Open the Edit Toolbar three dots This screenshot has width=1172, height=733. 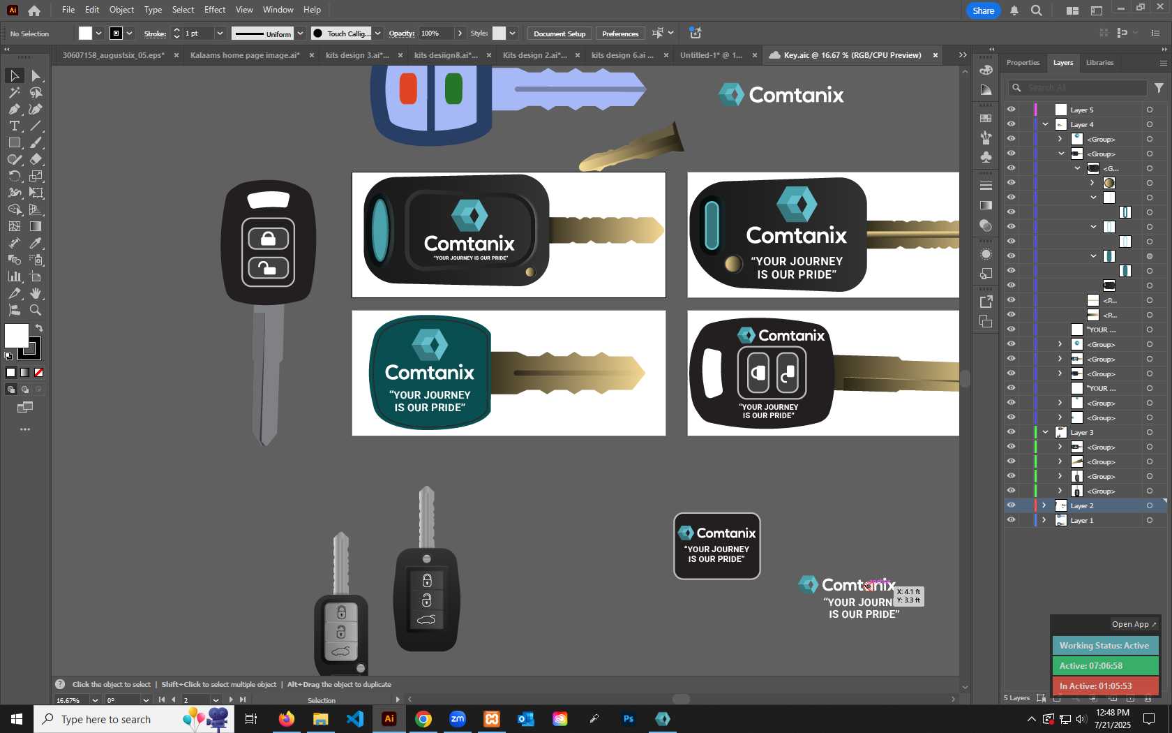pos(25,429)
